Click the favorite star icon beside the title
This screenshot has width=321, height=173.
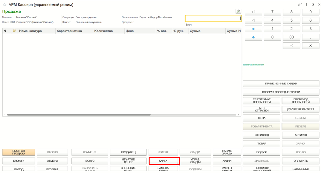pyautogui.click(x=4, y=4)
